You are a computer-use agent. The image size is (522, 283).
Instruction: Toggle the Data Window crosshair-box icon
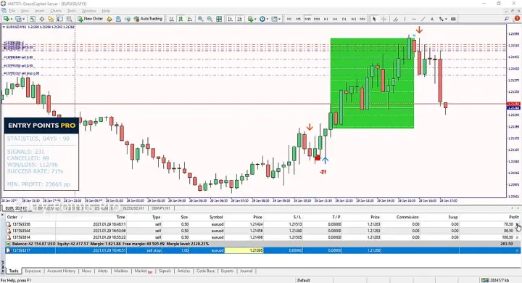(x=42, y=19)
